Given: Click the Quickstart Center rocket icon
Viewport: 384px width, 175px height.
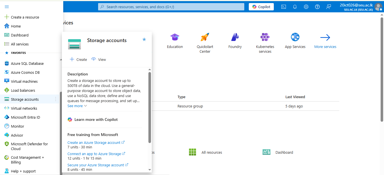Looking at the screenshot, I should pos(205,37).
